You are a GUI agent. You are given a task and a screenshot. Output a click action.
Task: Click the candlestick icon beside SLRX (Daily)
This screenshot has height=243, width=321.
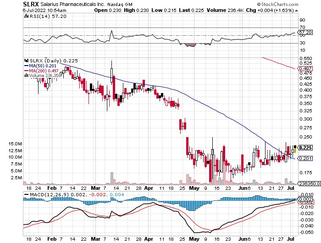coord(27,61)
